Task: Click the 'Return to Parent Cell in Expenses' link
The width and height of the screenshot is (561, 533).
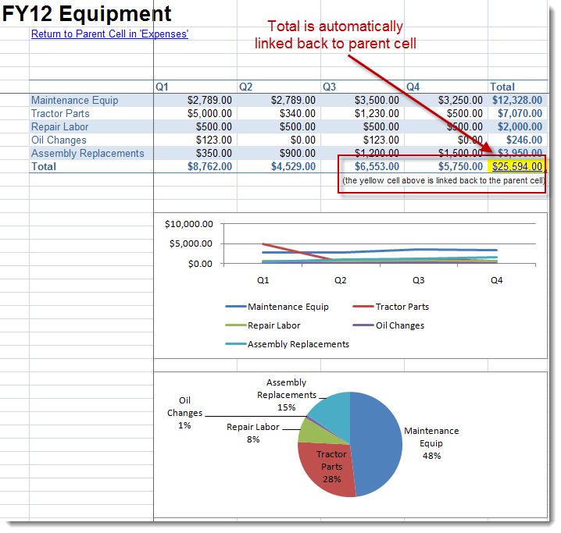Action: pos(109,34)
